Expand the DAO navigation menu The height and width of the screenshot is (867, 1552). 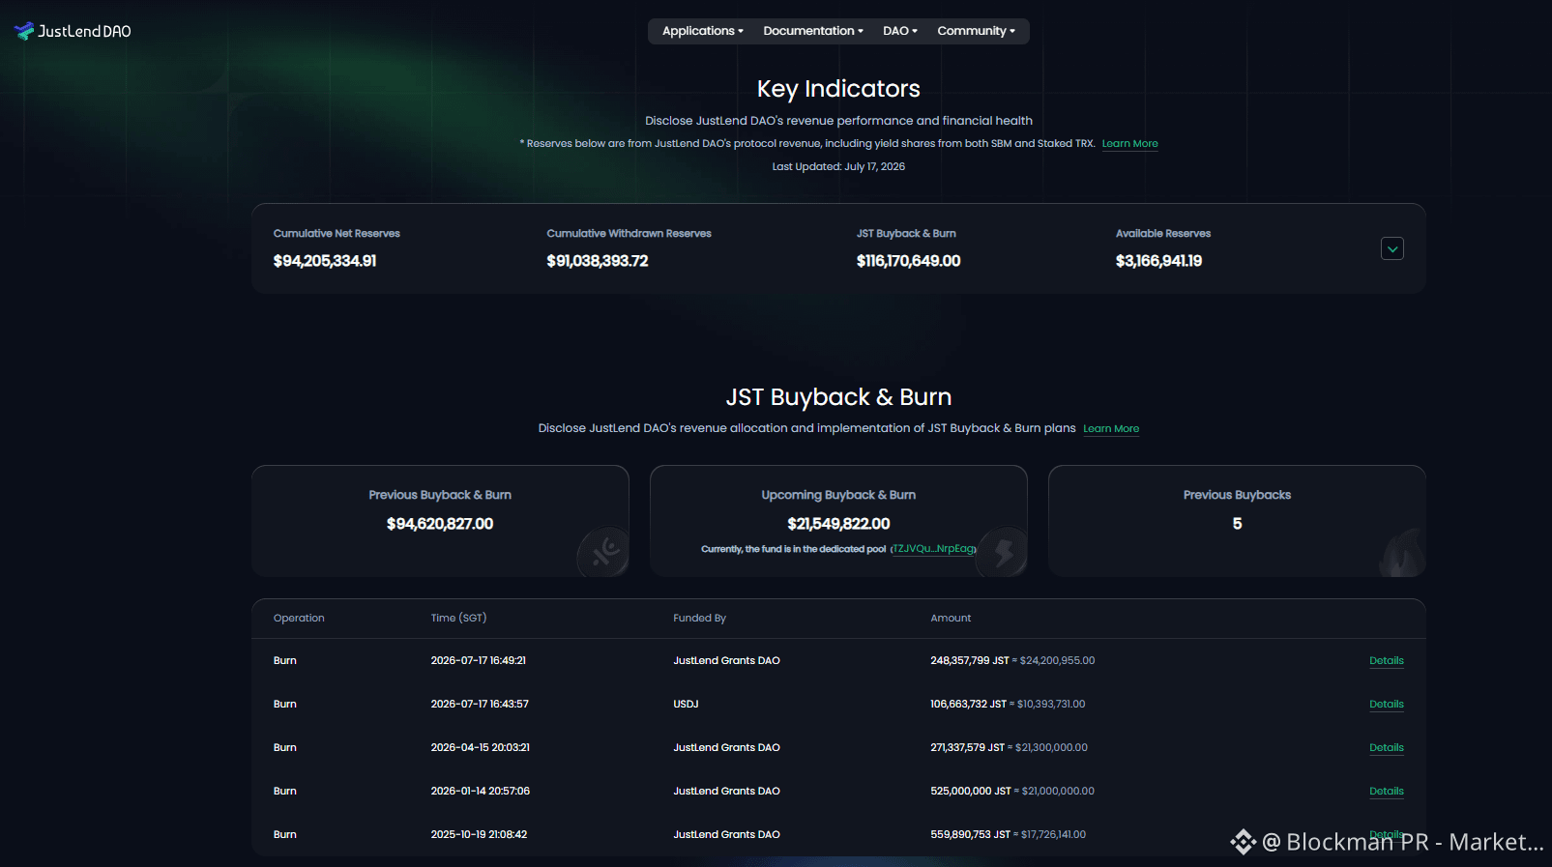pos(900,31)
